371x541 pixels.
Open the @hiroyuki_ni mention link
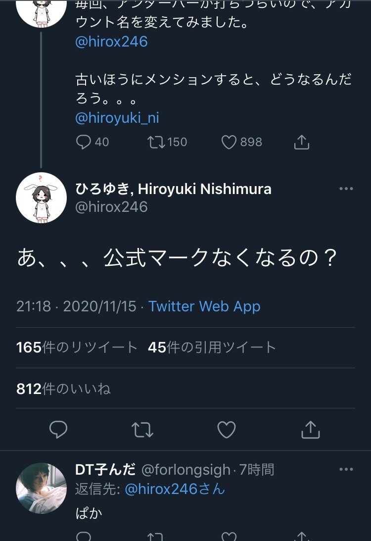(x=117, y=118)
